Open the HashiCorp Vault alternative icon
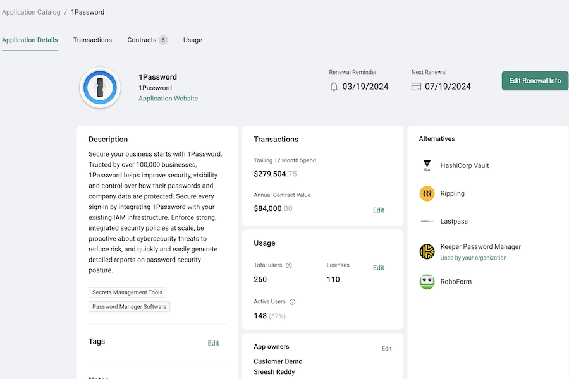This screenshot has width=569, height=379. [x=427, y=166]
